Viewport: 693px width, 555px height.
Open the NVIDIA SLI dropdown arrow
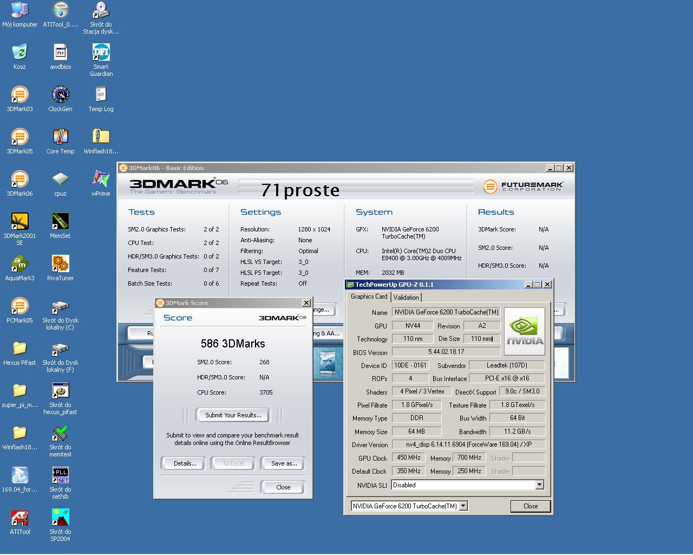tap(539, 485)
